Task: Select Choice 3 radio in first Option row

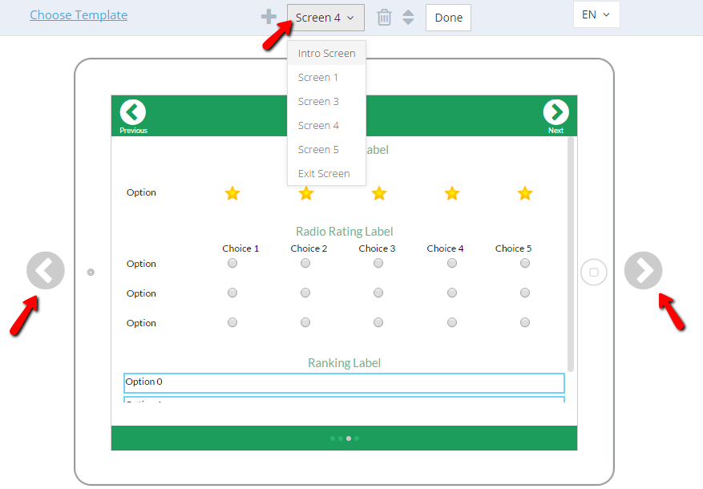Action: click(378, 263)
